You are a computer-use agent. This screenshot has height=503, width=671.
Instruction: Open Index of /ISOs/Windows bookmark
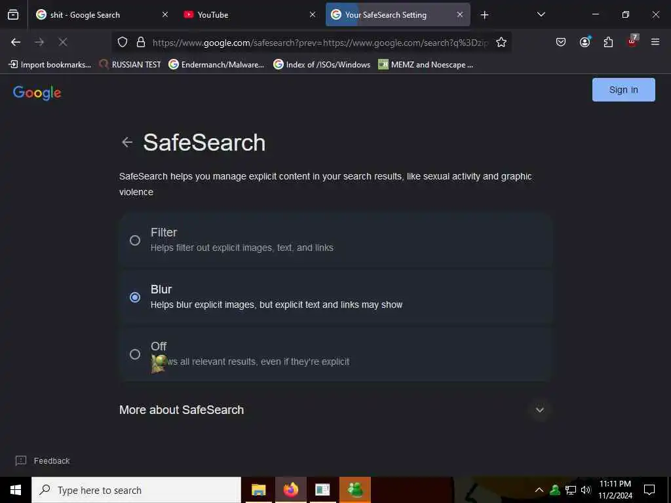(x=322, y=65)
